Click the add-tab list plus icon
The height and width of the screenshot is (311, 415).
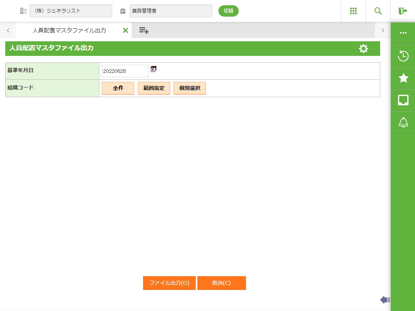tap(144, 30)
